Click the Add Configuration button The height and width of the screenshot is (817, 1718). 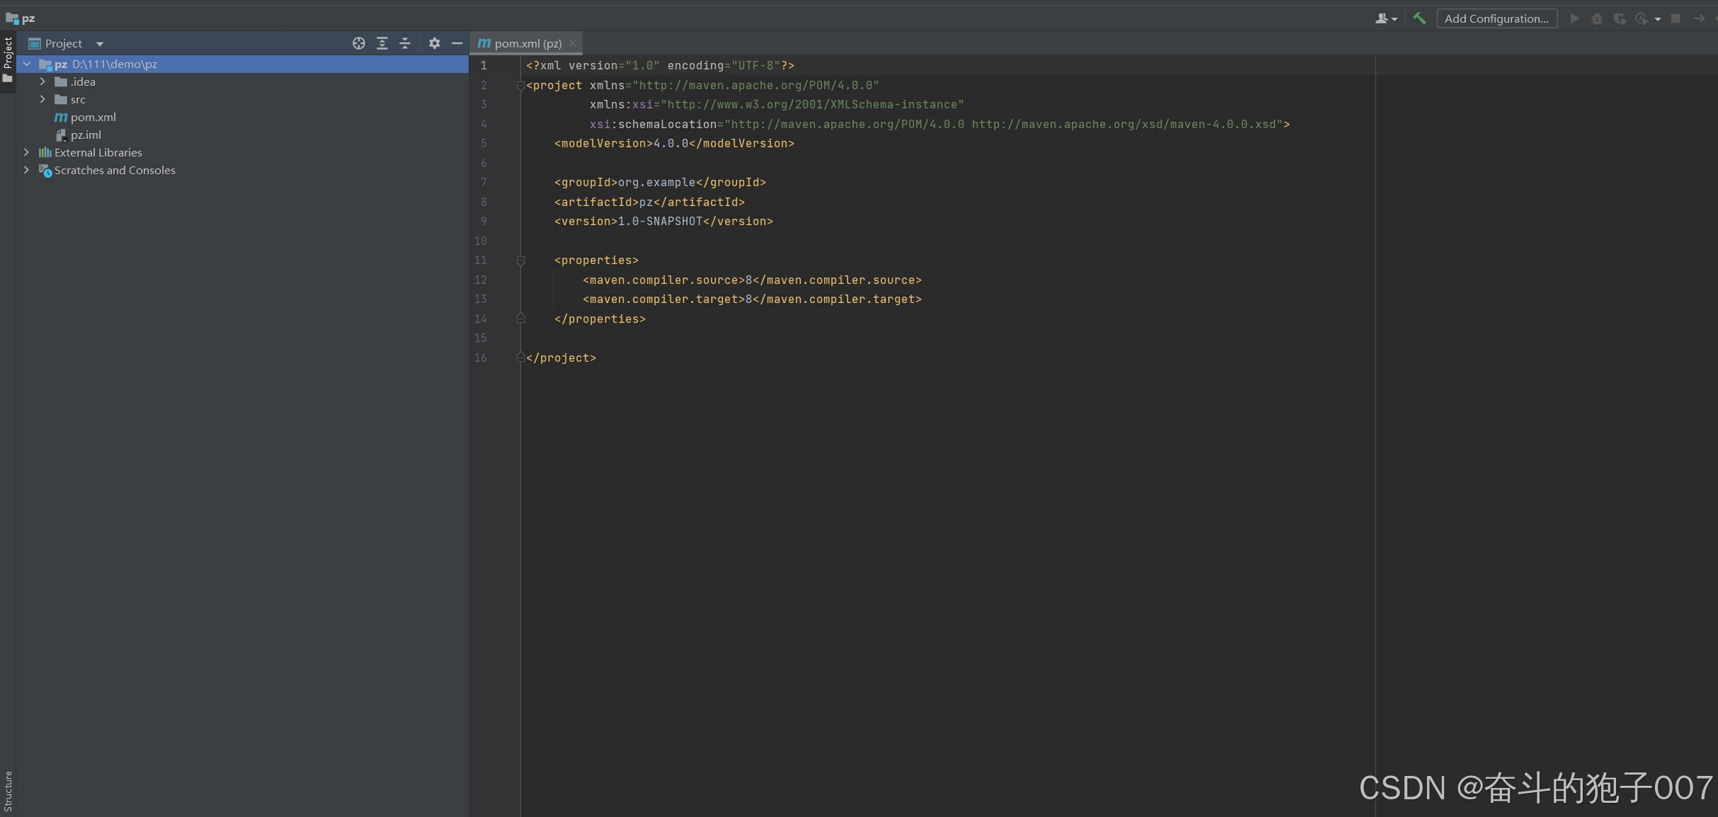tap(1496, 18)
